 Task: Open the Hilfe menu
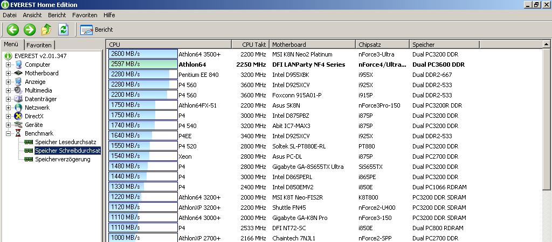click(x=109, y=15)
